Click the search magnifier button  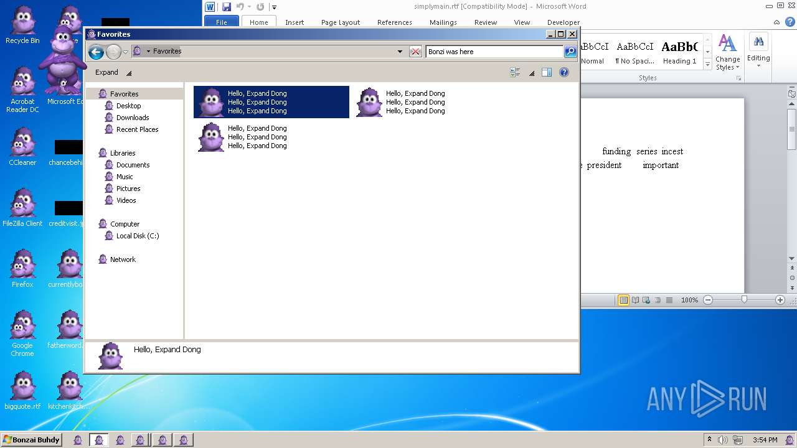pos(570,52)
